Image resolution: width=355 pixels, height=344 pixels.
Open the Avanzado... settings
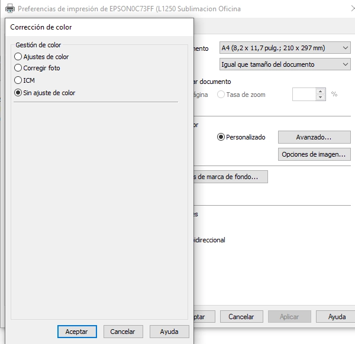pyautogui.click(x=314, y=137)
